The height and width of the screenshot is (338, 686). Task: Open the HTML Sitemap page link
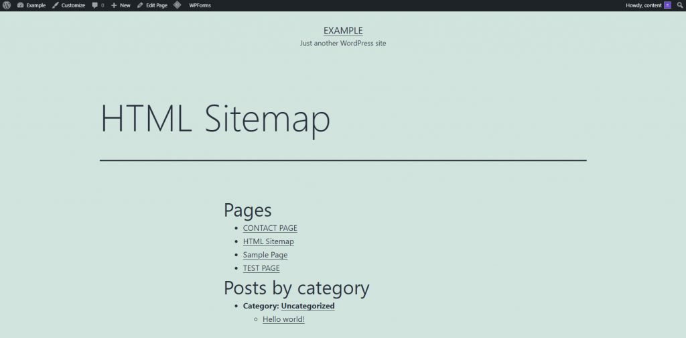(268, 241)
